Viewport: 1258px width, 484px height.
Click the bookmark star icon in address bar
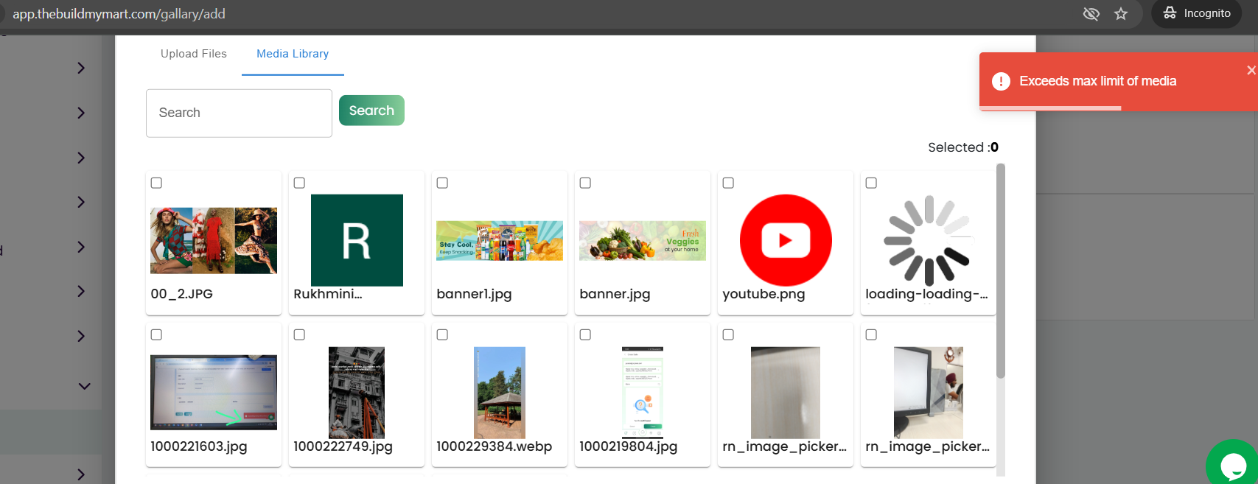1121,13
